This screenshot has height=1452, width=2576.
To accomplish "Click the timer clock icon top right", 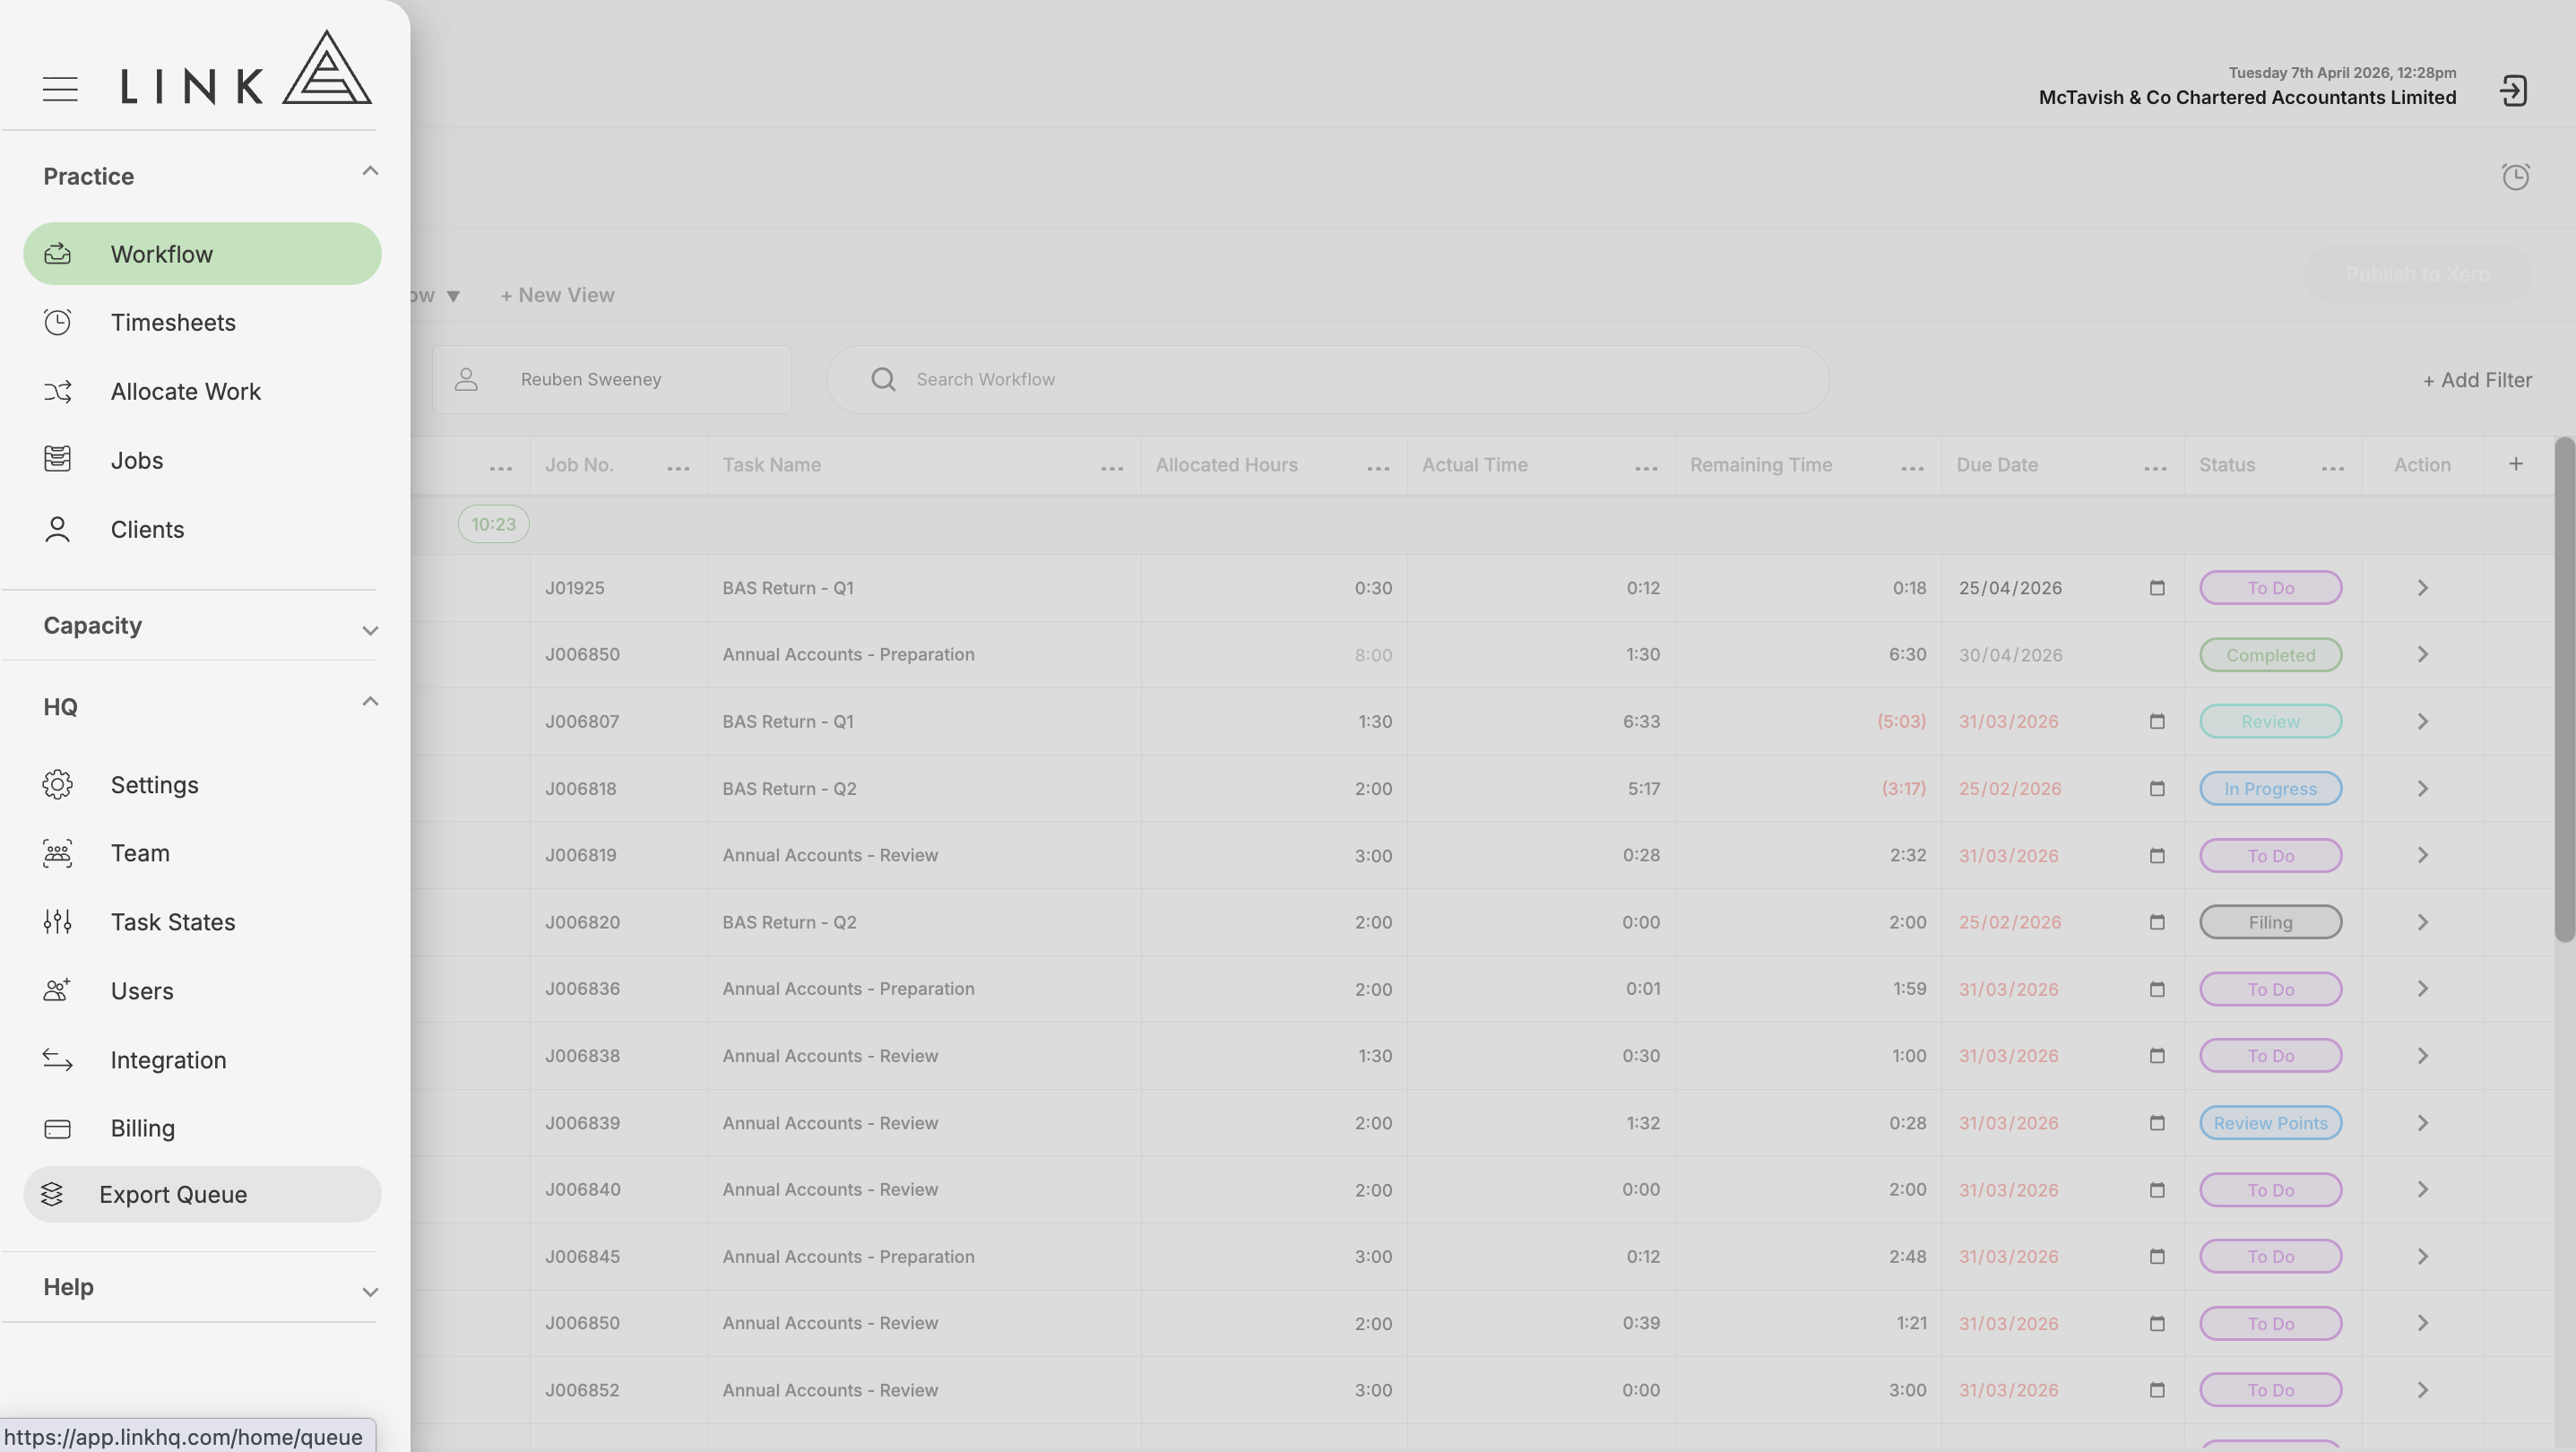I will (x=2516, y=177).
